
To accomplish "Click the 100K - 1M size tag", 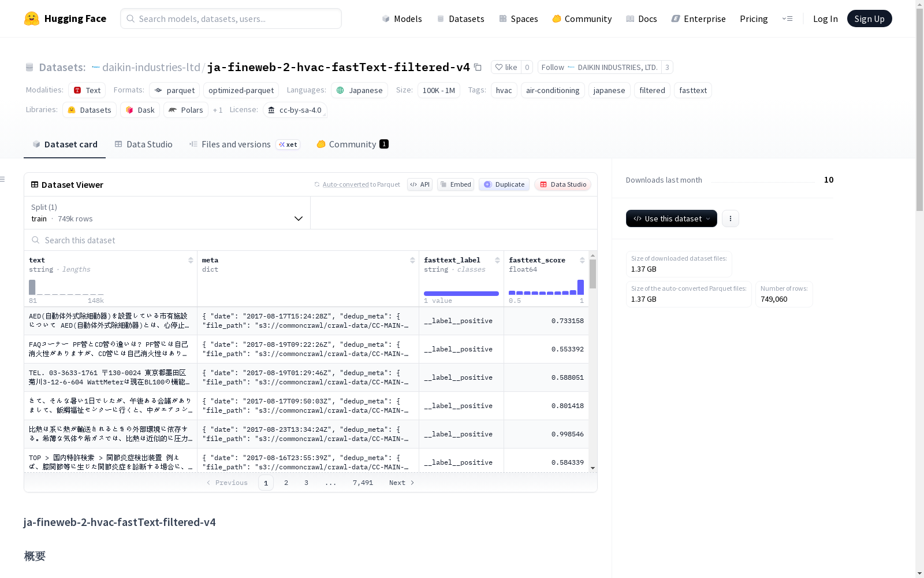I will 439,90.
